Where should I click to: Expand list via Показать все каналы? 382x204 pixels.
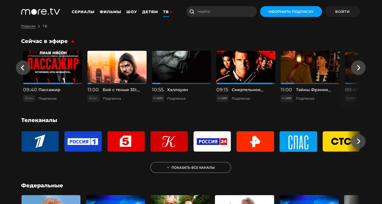click(191, 167)
